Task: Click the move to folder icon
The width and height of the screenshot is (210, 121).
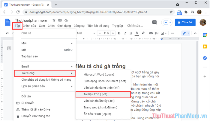Action: 60,20
